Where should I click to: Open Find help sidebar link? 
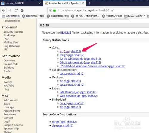click(x=9, y=35)
